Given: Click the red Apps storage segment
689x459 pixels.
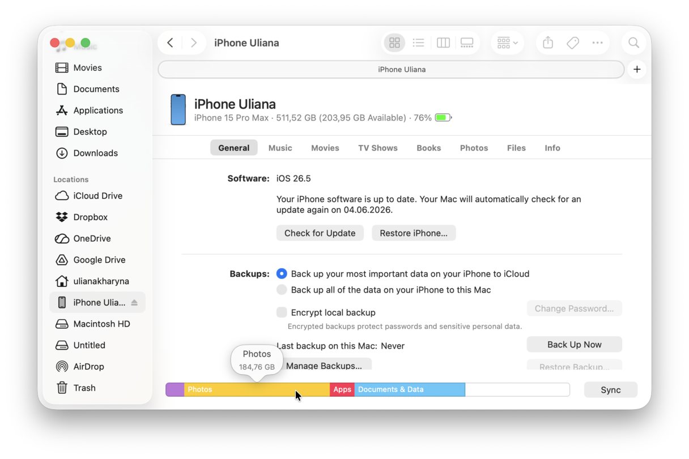Looking at the screenshot, I should pos(342,389).
